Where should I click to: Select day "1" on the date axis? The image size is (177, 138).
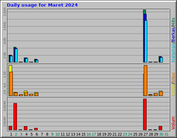point(11,134)
